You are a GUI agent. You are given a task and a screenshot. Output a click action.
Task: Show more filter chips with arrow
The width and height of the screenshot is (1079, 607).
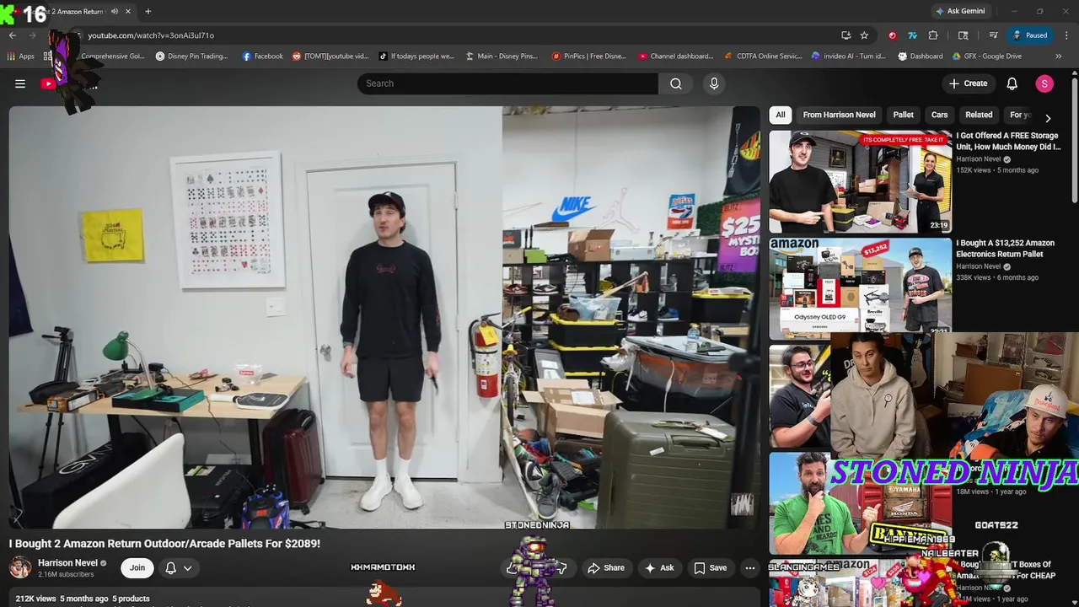1048,118
